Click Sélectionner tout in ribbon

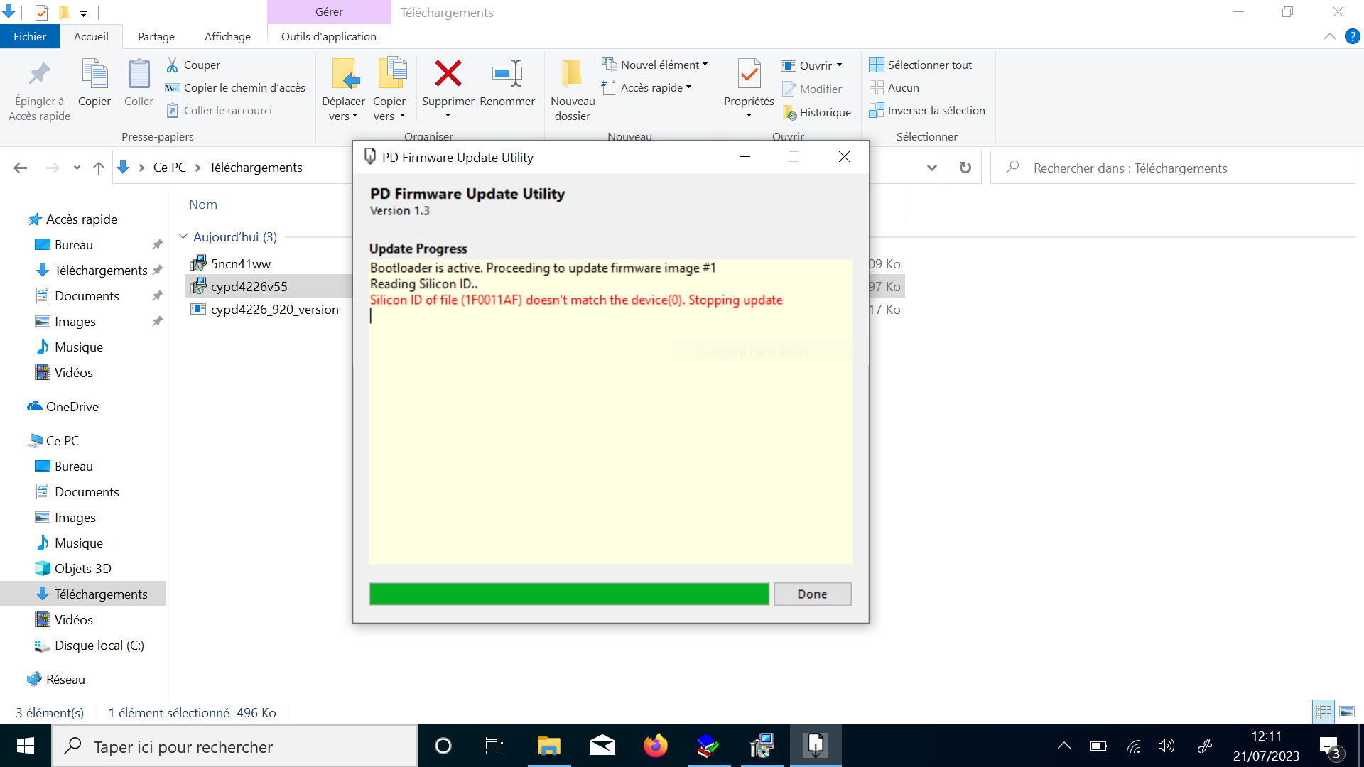click(x=921, y=65)
